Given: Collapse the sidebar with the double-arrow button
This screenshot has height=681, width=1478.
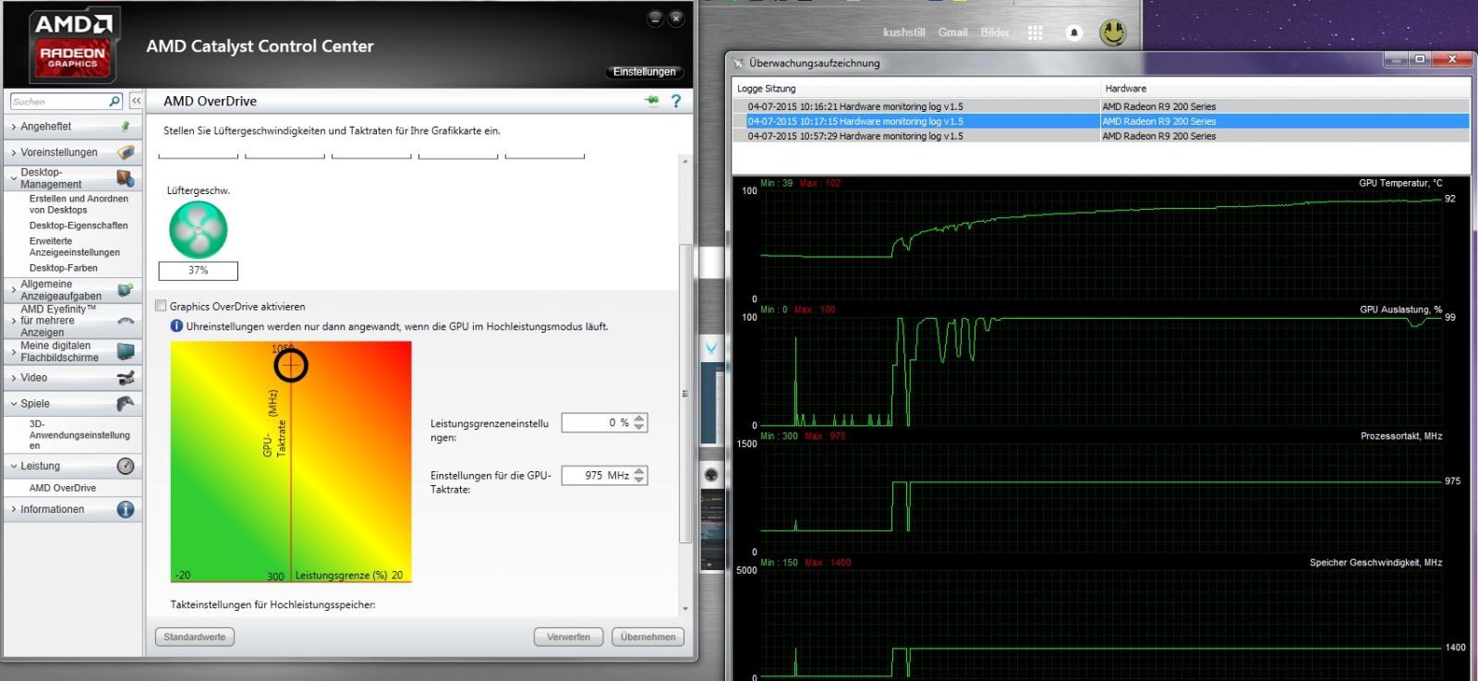Looking at the screenshot, I should tap(136, 101).
